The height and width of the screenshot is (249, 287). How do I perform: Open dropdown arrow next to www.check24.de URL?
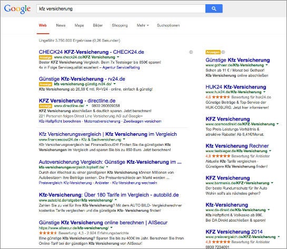[x=118, y=57]
